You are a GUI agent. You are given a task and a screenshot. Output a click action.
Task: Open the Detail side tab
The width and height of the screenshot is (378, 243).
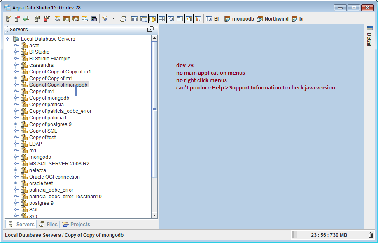pyautogui.click(x=369, y=36)
